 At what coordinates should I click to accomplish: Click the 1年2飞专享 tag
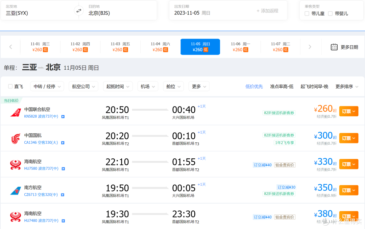(x=285, y=142)
